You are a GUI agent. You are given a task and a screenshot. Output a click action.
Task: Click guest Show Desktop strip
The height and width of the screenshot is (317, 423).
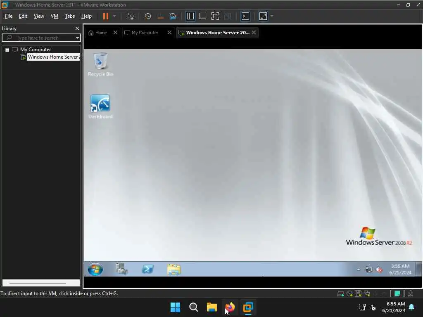(x=419, y=269)
